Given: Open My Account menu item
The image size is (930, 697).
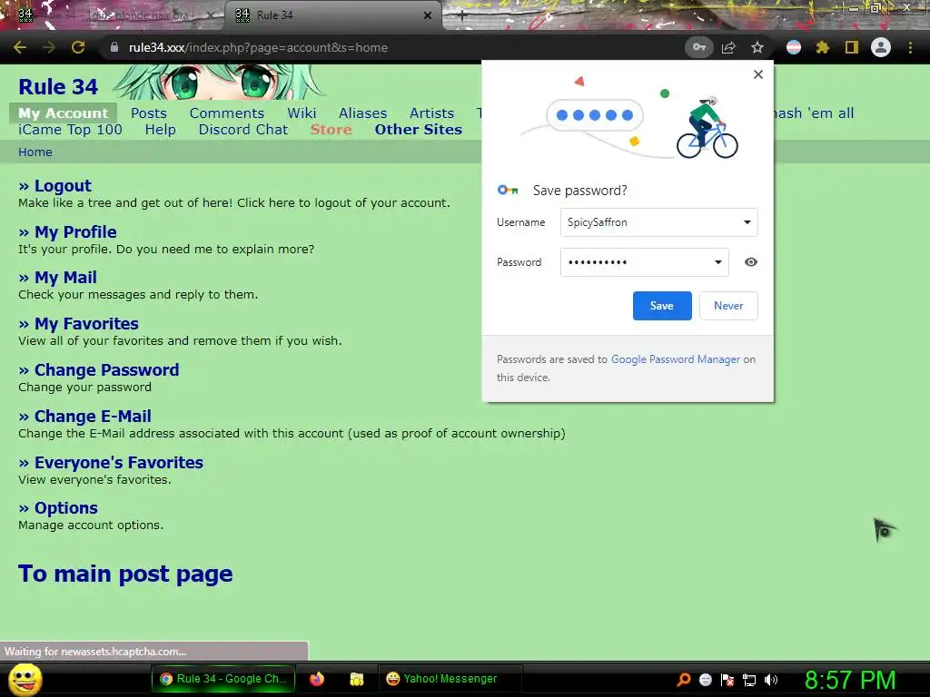Looking at the screenshot, I should pos(64,113).
